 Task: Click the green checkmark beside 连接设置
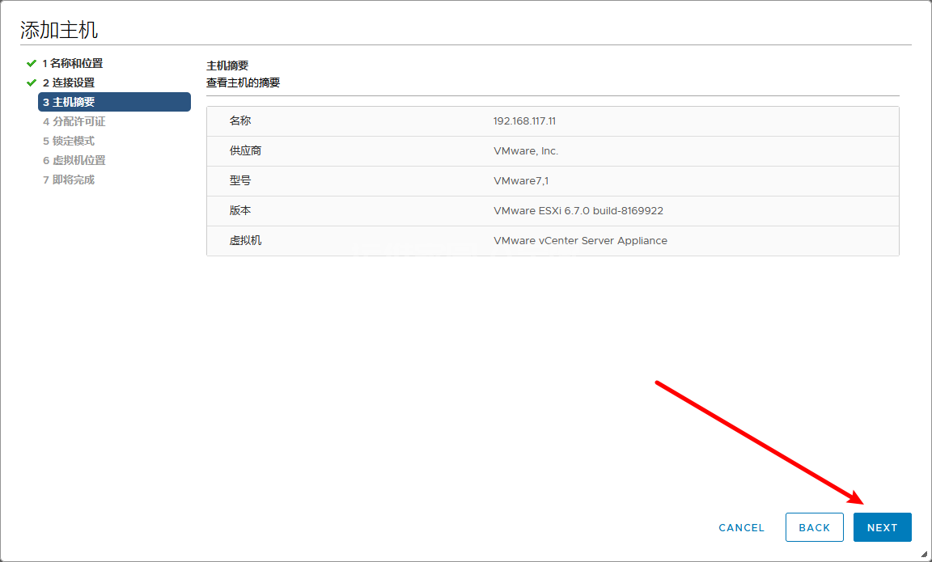32,82
